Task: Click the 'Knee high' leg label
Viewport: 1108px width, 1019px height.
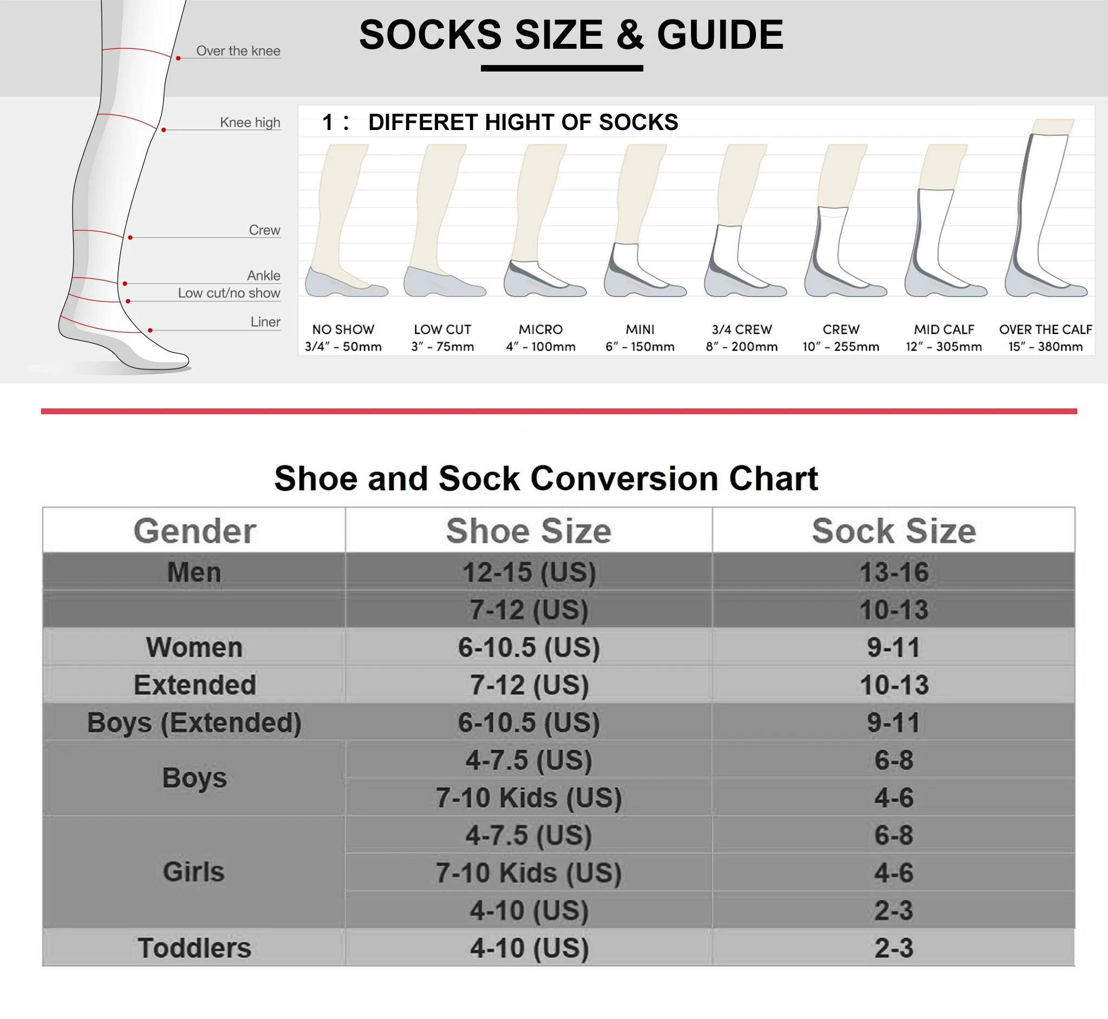Action: coord(250,122)
